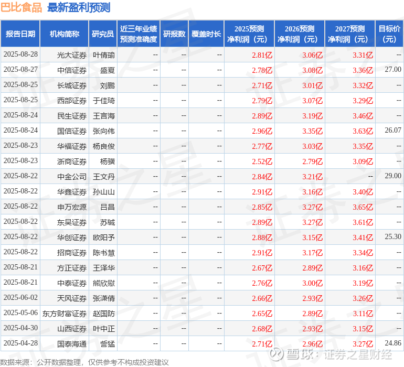Click the 研究员 column header

103,34
